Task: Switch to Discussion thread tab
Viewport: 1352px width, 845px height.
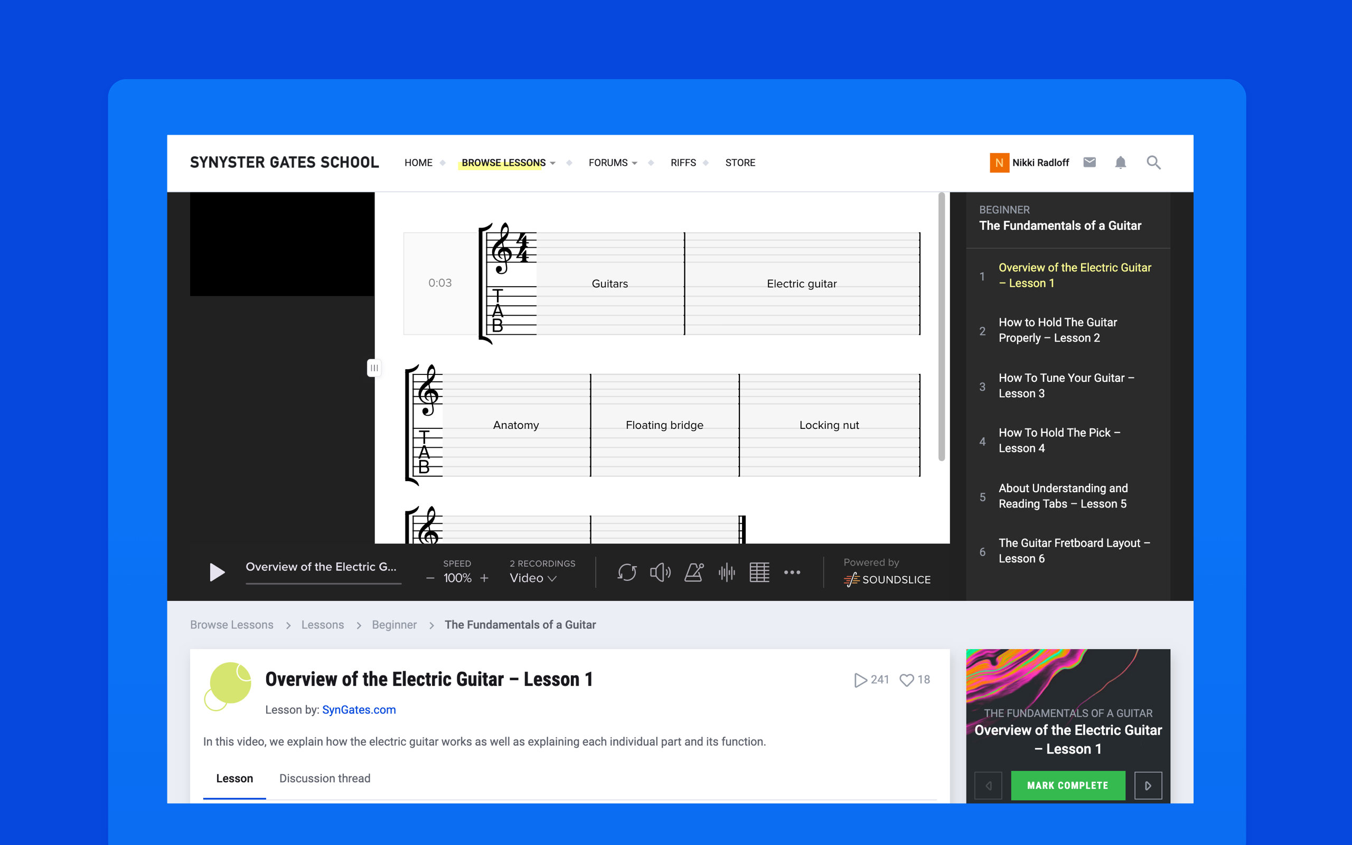Action: pos(325,778)
